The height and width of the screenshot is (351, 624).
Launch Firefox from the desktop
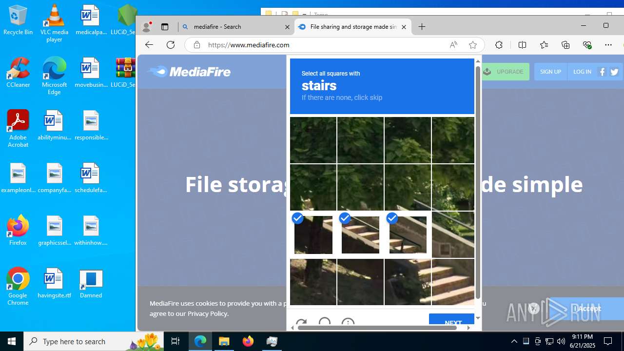pyautogui.click(x=18, y=230)
